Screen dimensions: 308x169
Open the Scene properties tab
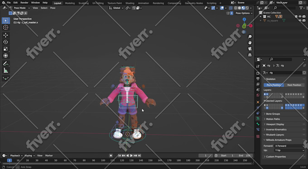click(x=258, y=90)
